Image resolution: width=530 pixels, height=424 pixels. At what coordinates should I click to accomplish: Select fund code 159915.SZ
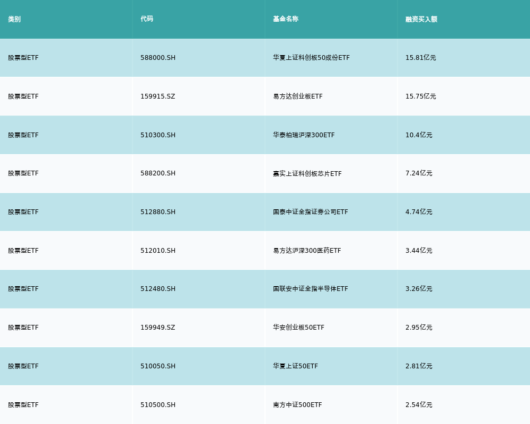[158, 96]
